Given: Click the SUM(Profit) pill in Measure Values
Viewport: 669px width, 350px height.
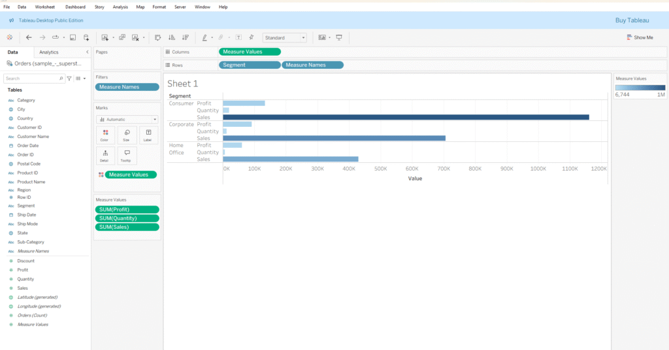Looking at the screenshot, I should (127, 210).
